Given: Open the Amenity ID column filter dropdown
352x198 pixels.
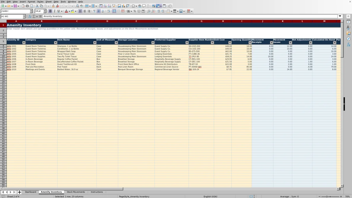Looking at the screenshot, I should tap(24, 43).
